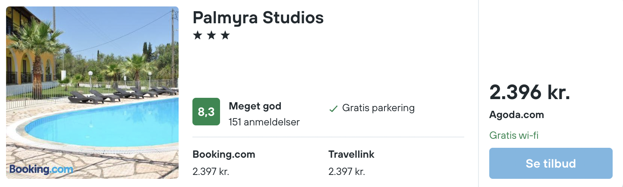Screen dimensions: 623x187
Task: Click the sun loungers in hotel photo
Action: pos(123,95)
